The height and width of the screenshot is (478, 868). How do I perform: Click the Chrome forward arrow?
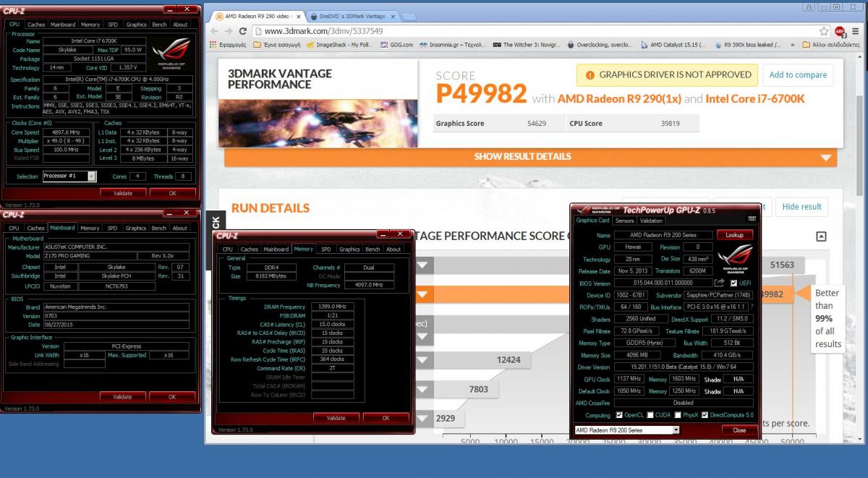(228, 31)
